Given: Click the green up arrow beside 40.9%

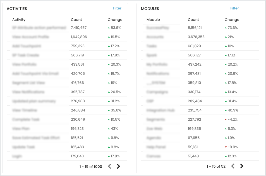Looking at the screenshot, I should [226, 110].
